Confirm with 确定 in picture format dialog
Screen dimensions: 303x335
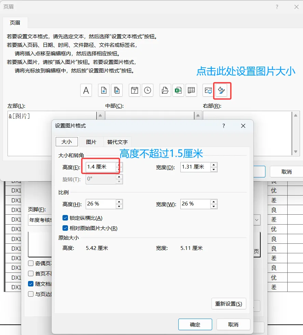pyautogui.click(x=195, y=324)
